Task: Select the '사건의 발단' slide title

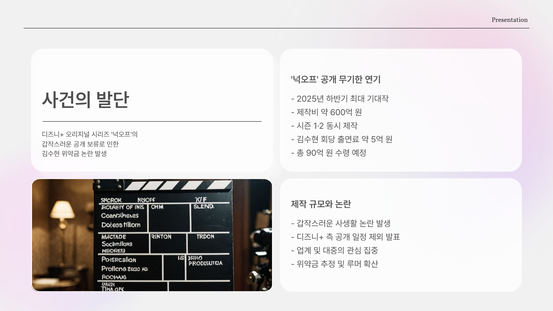Action: pyautogui.click(x=86, y=100)
